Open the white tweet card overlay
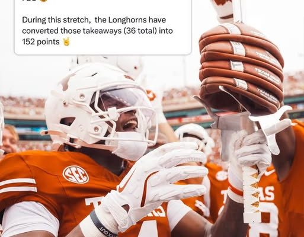This screenshot has height=237, width=304. [x=103, y=27]
